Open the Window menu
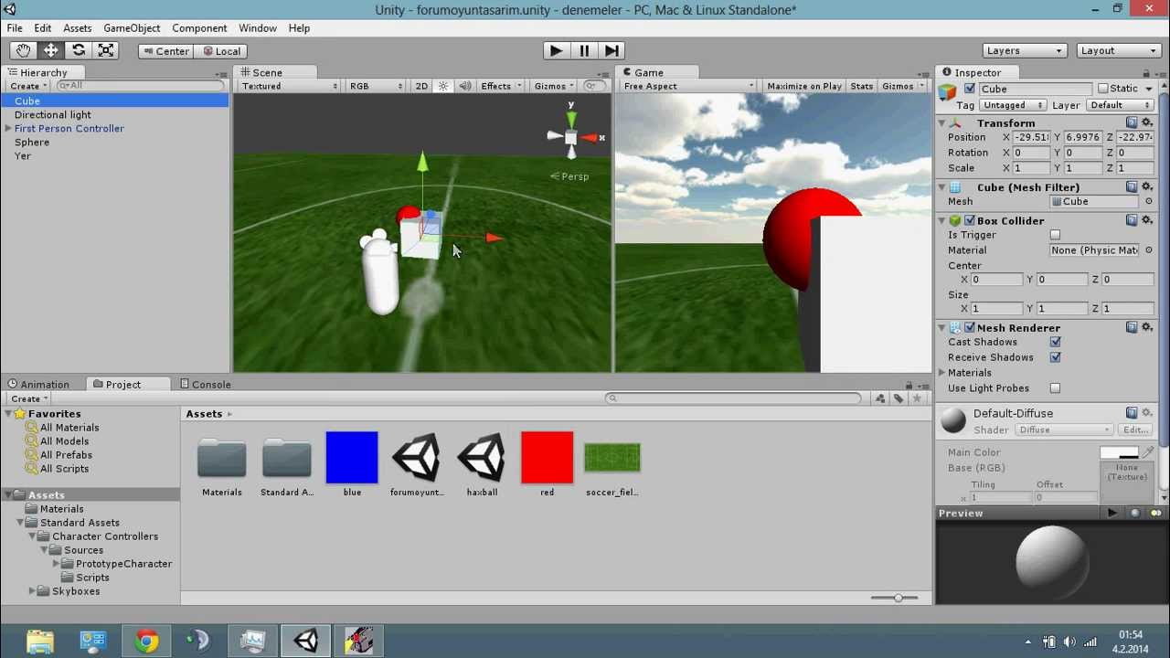Screen dimensions: 1170x658 click(258, 28)
